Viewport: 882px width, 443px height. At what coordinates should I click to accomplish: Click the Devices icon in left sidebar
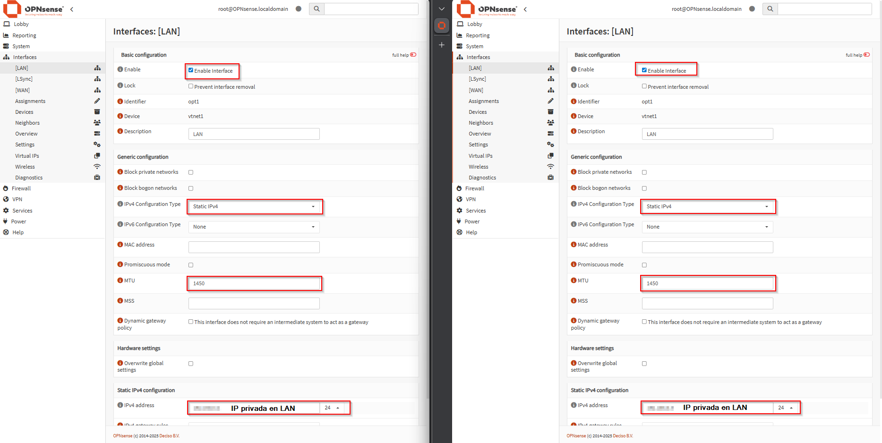coord(97,112)
